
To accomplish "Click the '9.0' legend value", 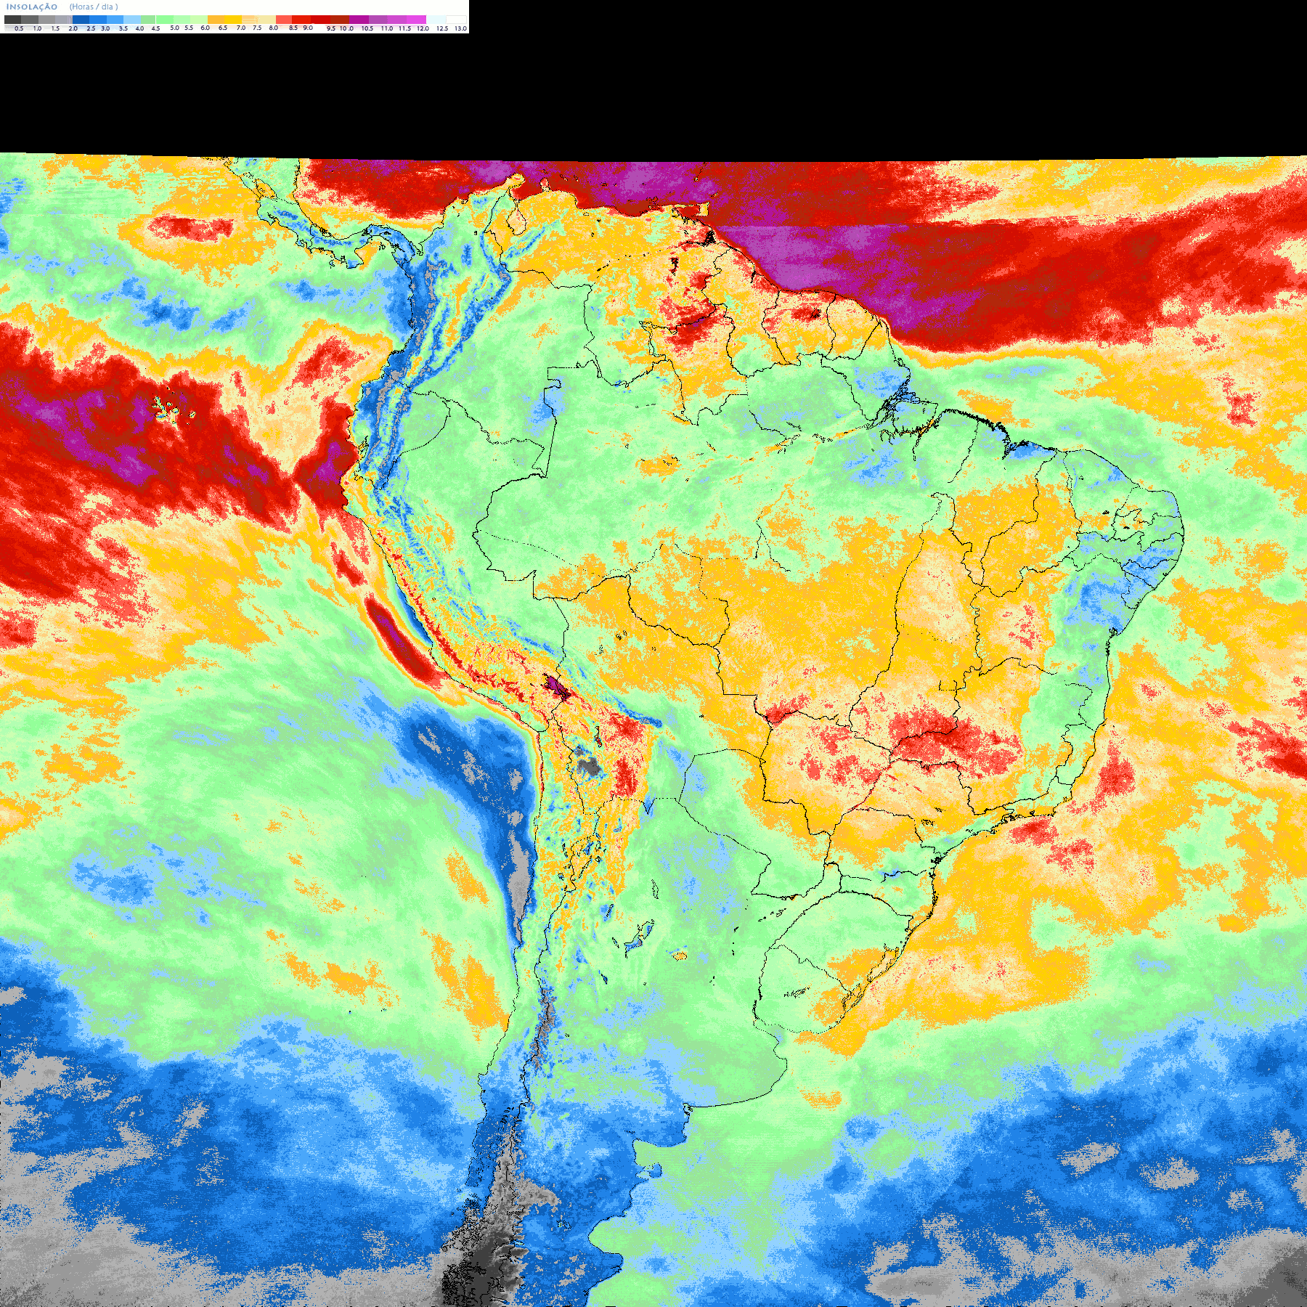I will click(x=308, y=28).
